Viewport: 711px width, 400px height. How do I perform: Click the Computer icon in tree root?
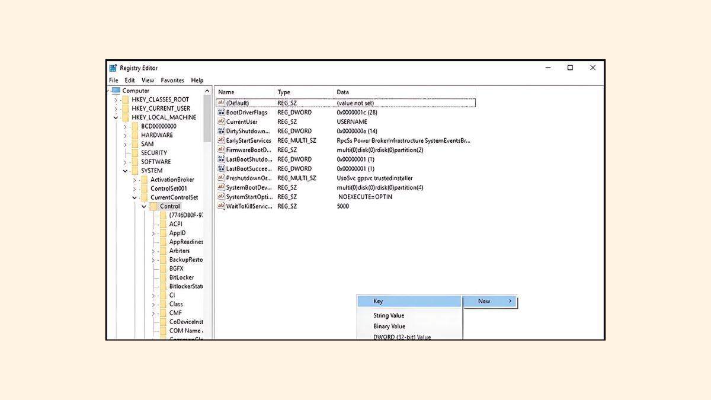116,91
